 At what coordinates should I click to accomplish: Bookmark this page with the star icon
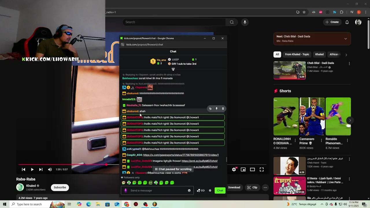[x=304, y=12]
